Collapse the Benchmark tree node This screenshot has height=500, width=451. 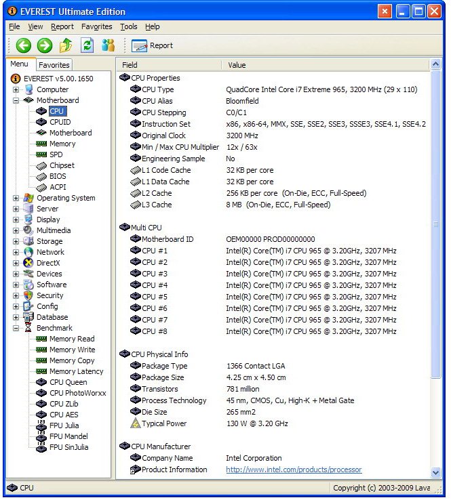click(x=16, y=329)
